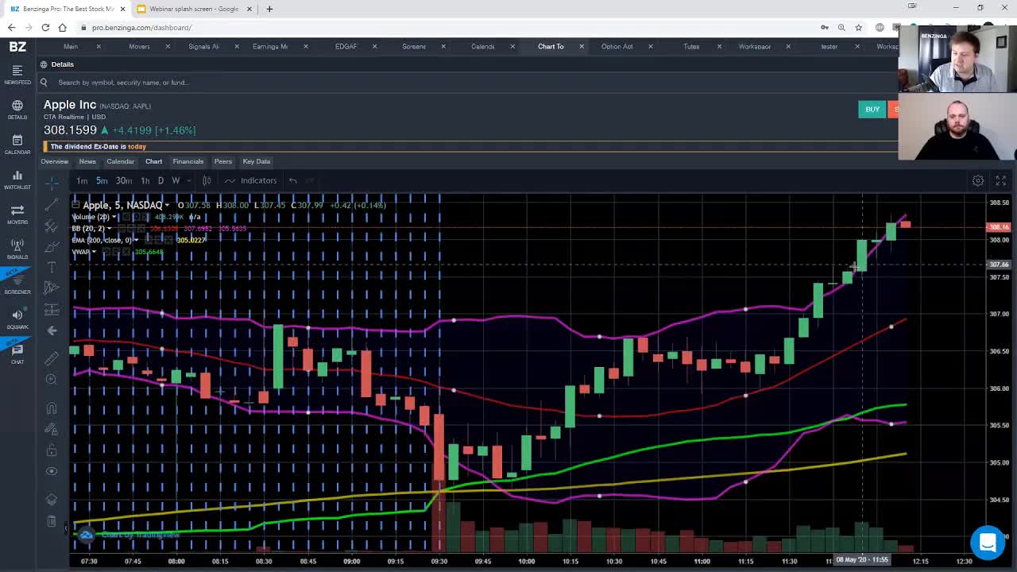The width and height of the screenshot is (1017, 572).
Task: Undo the last chart action
Action: pos(293,180)
